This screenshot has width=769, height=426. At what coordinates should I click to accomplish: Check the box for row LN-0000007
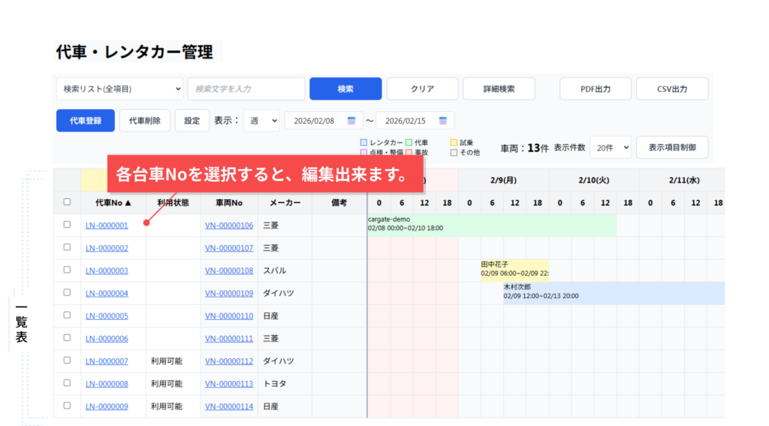pos(67,361)
